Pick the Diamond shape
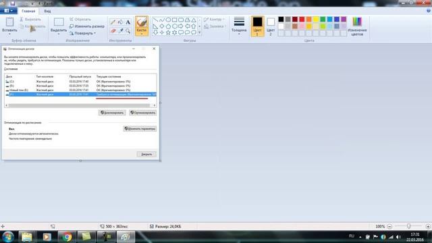The height and width of the screenshot is (243, 432). pos(162,26)
